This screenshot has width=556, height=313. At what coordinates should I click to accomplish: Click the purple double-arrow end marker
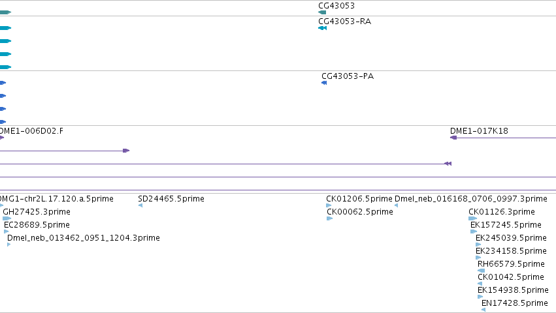pos(448,164)
